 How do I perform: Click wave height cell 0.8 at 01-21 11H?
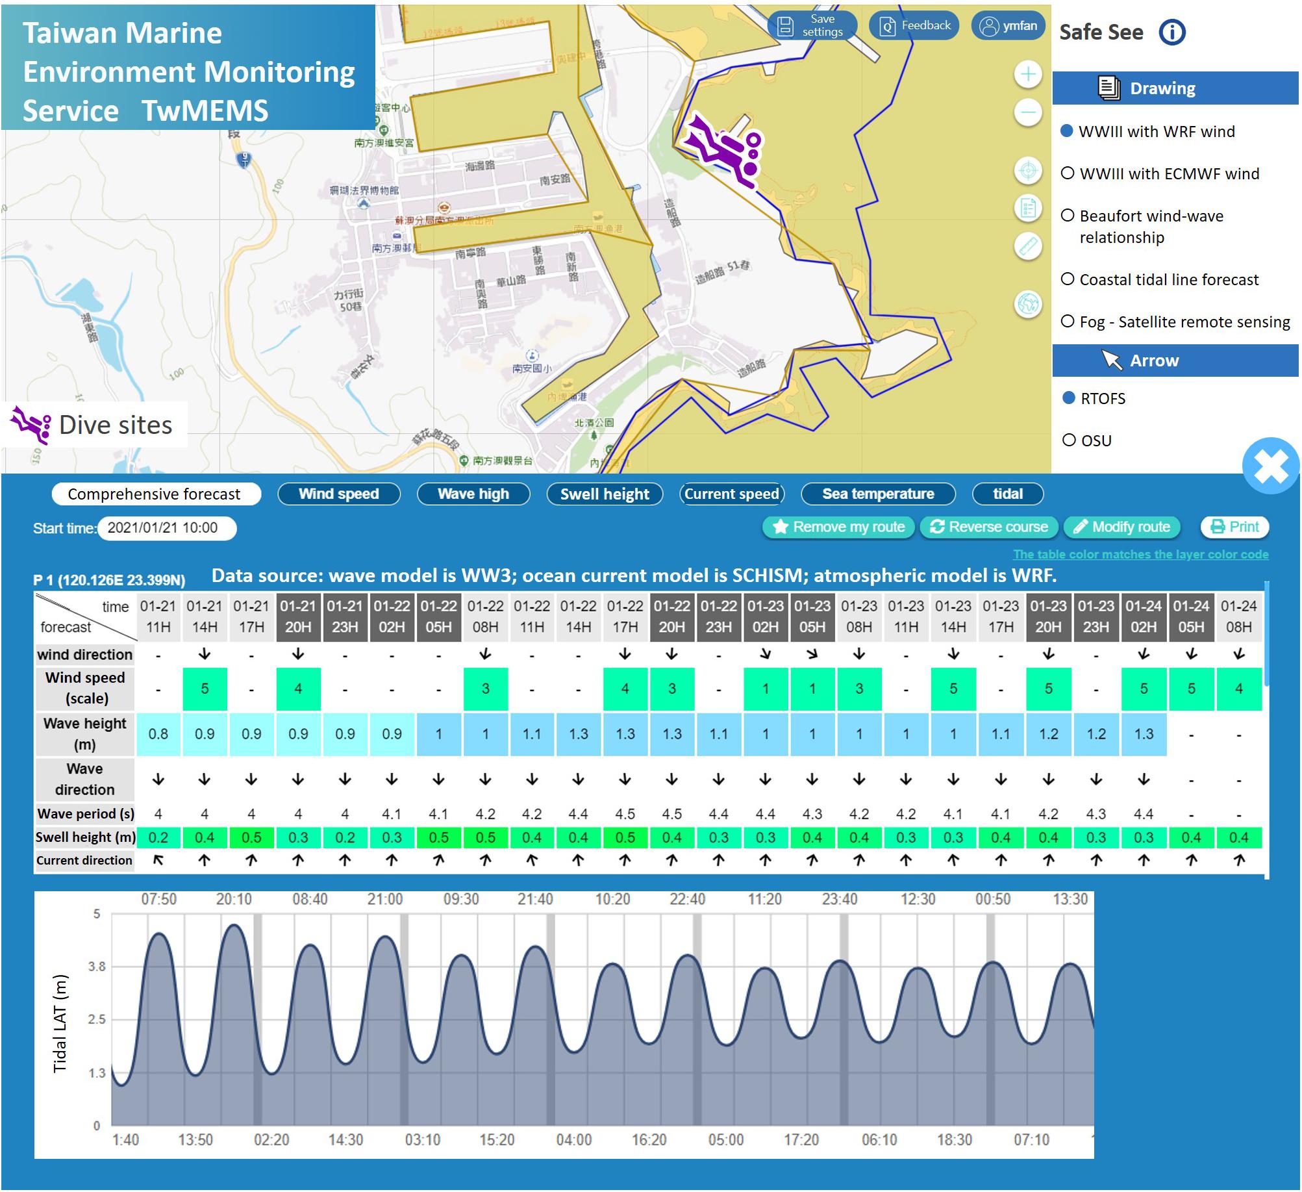158,734
